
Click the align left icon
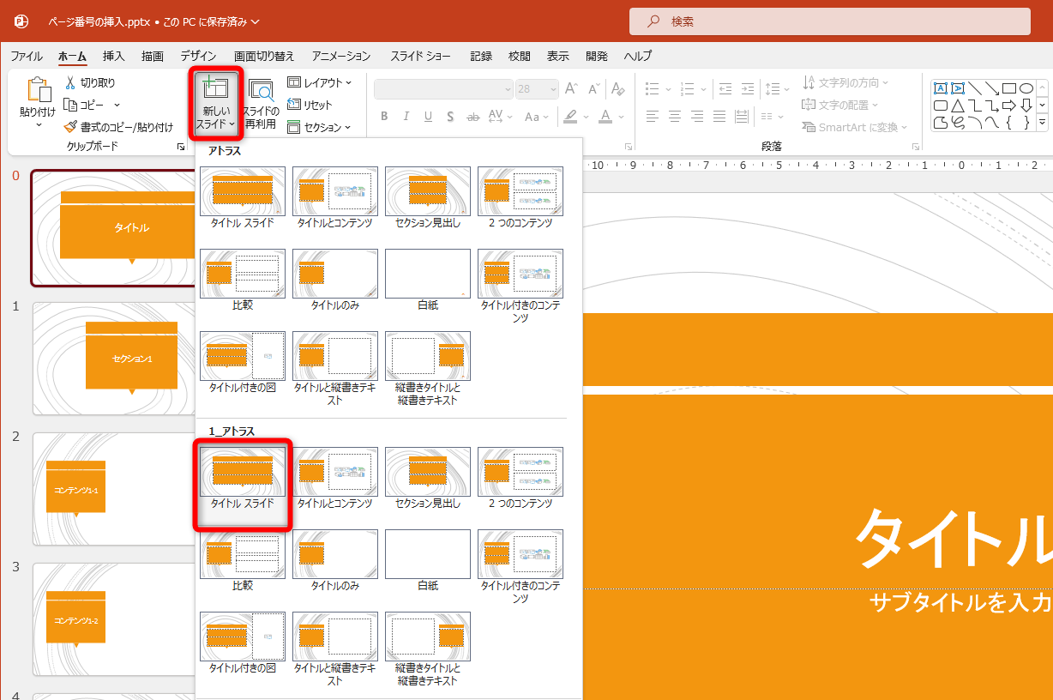pyautogui.click(x=653, y=116)
